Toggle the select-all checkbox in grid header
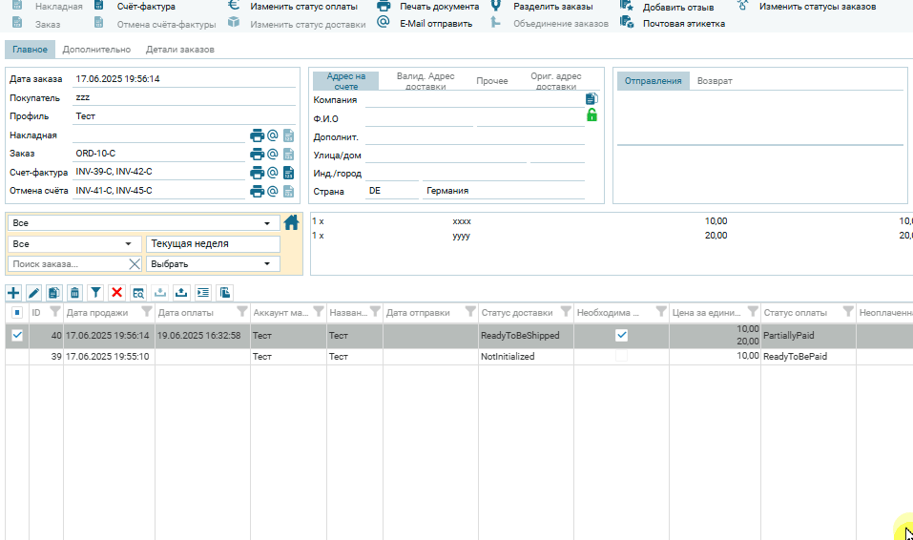 click(x=17, y=312)
